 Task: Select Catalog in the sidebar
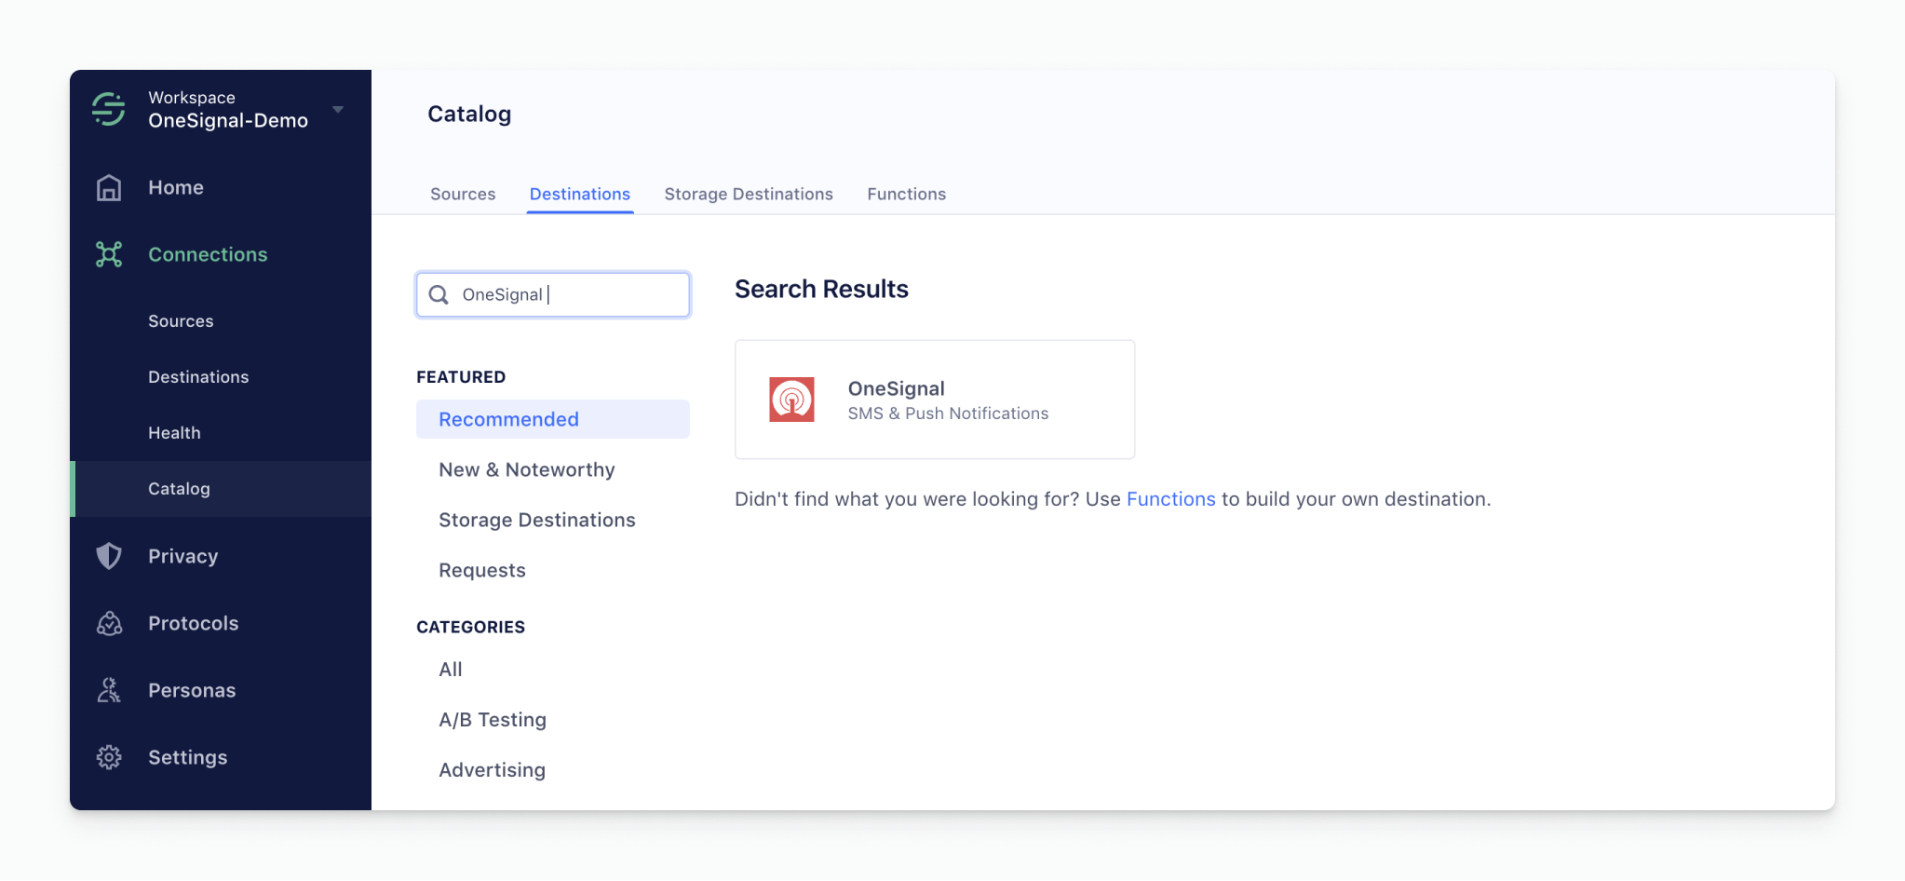coord(221,489)
